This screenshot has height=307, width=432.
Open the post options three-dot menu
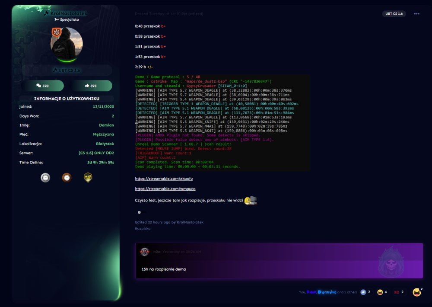[416, 14]
